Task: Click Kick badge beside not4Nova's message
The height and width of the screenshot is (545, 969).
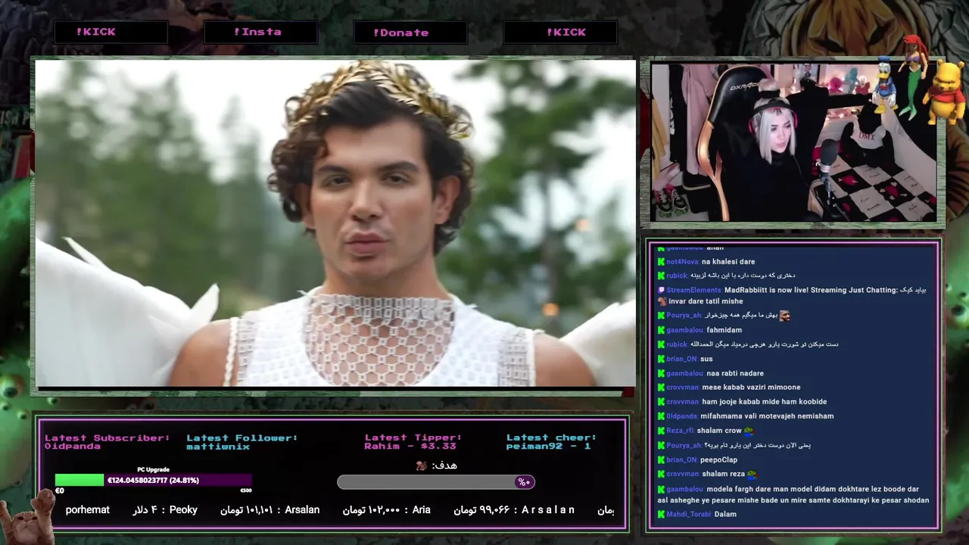Action: [661, 262]
